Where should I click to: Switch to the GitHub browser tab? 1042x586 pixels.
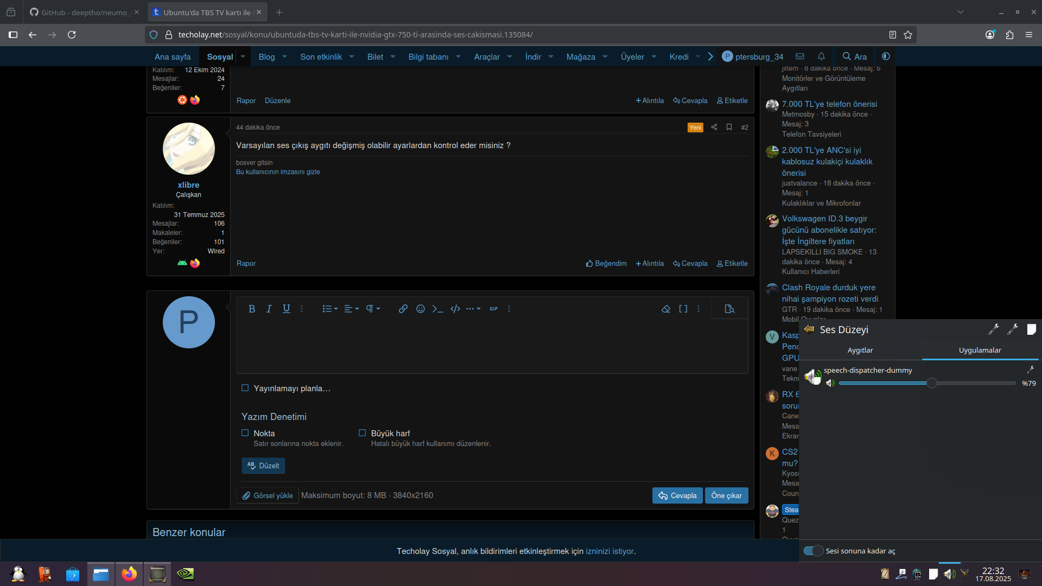[84, 12]
